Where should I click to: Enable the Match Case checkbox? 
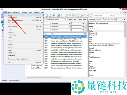68,20
